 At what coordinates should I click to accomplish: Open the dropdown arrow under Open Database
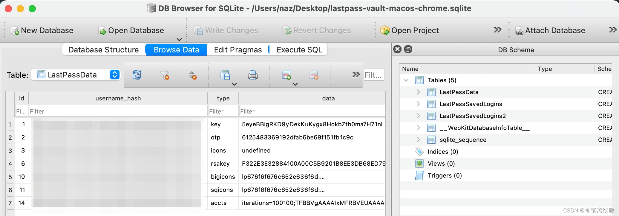click(x=179, y=39)
